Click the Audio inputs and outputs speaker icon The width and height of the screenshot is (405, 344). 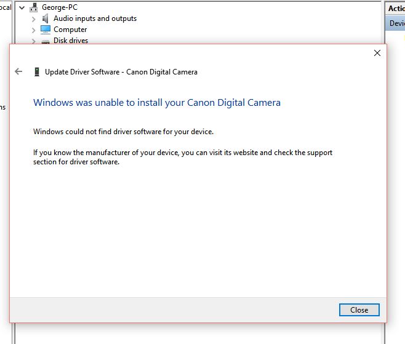point(45,18)
